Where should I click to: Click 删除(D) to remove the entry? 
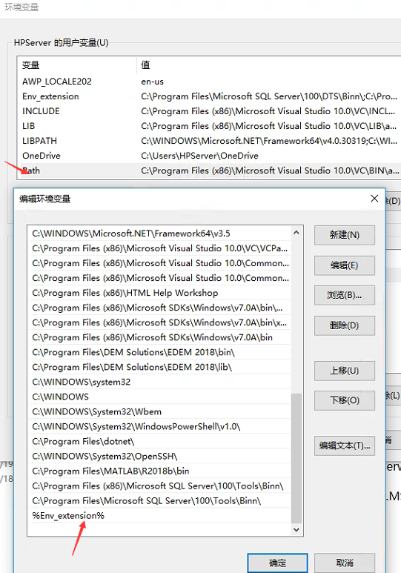(x=345, y=325)
